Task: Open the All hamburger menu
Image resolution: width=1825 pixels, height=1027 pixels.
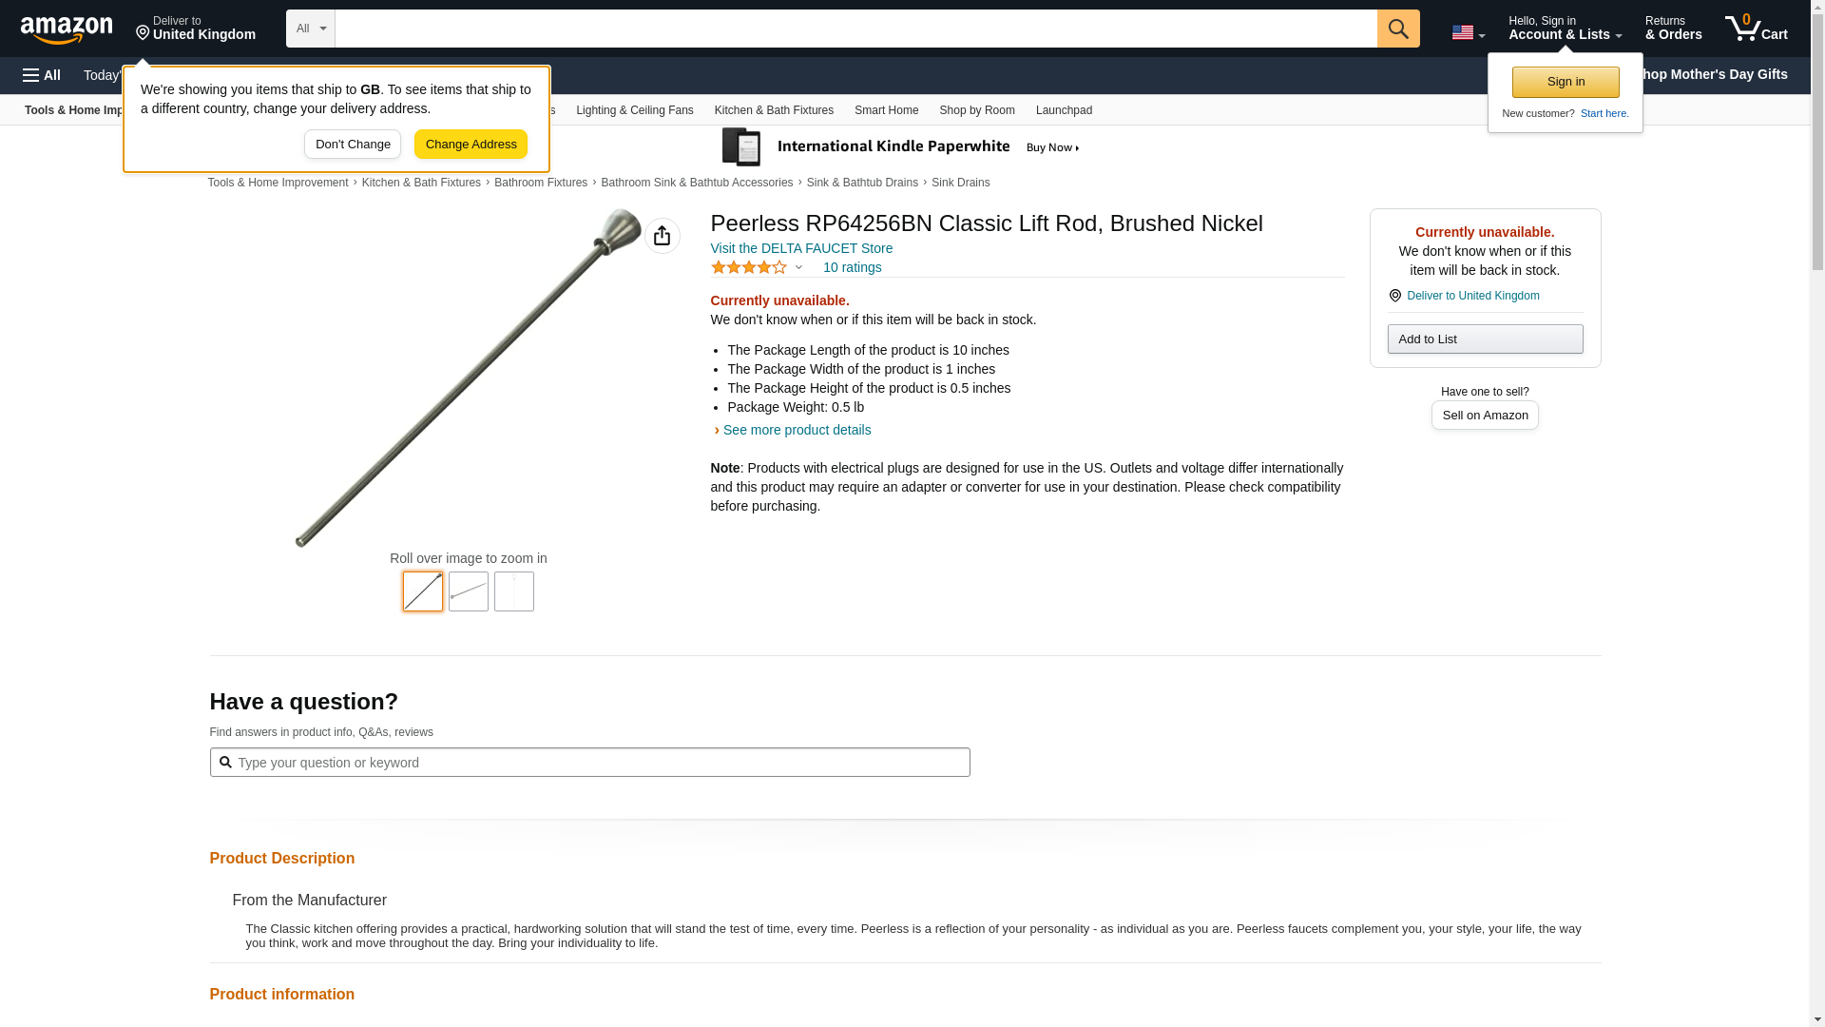Action: 42,75
